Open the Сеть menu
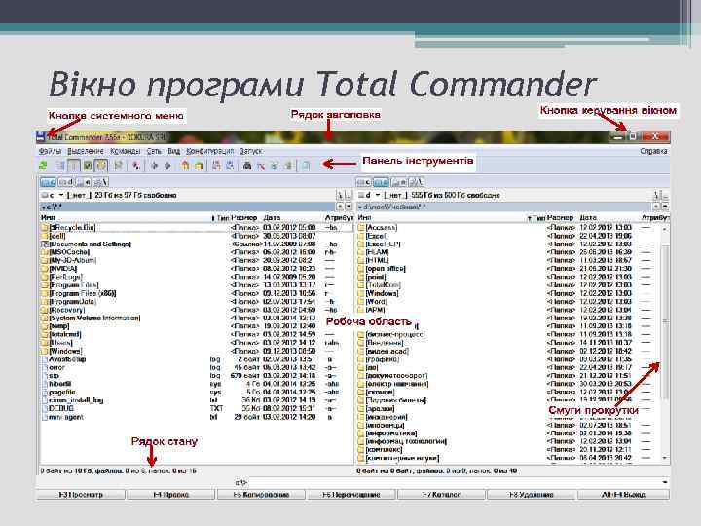This screenshot has height=526, width=701. [154, 151]
